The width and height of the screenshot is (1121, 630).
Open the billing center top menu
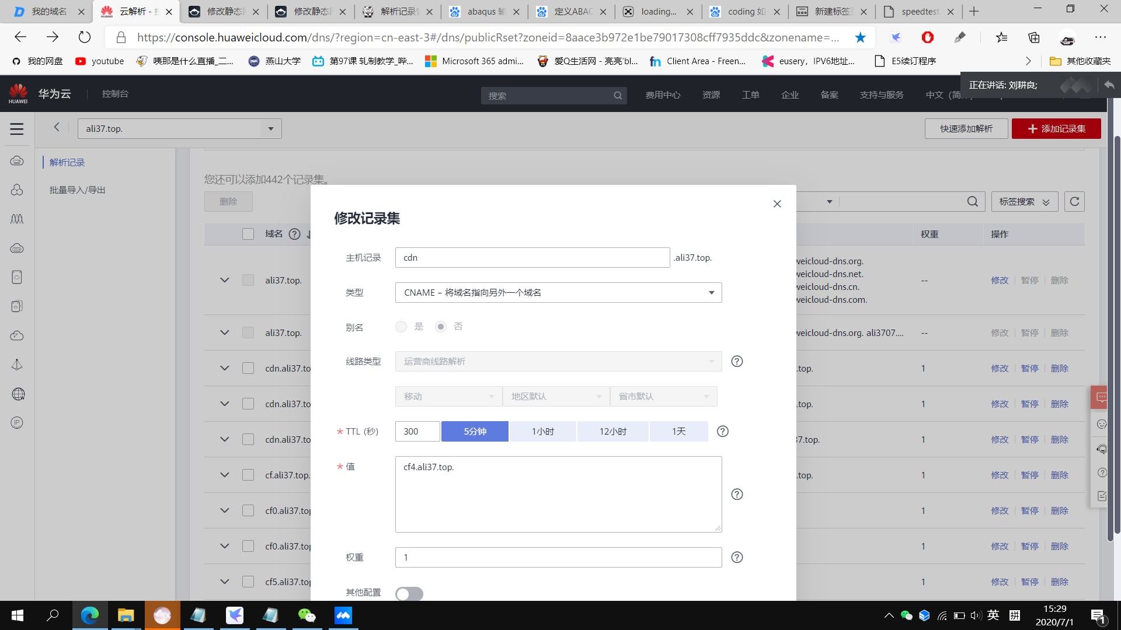pos(662,95)
